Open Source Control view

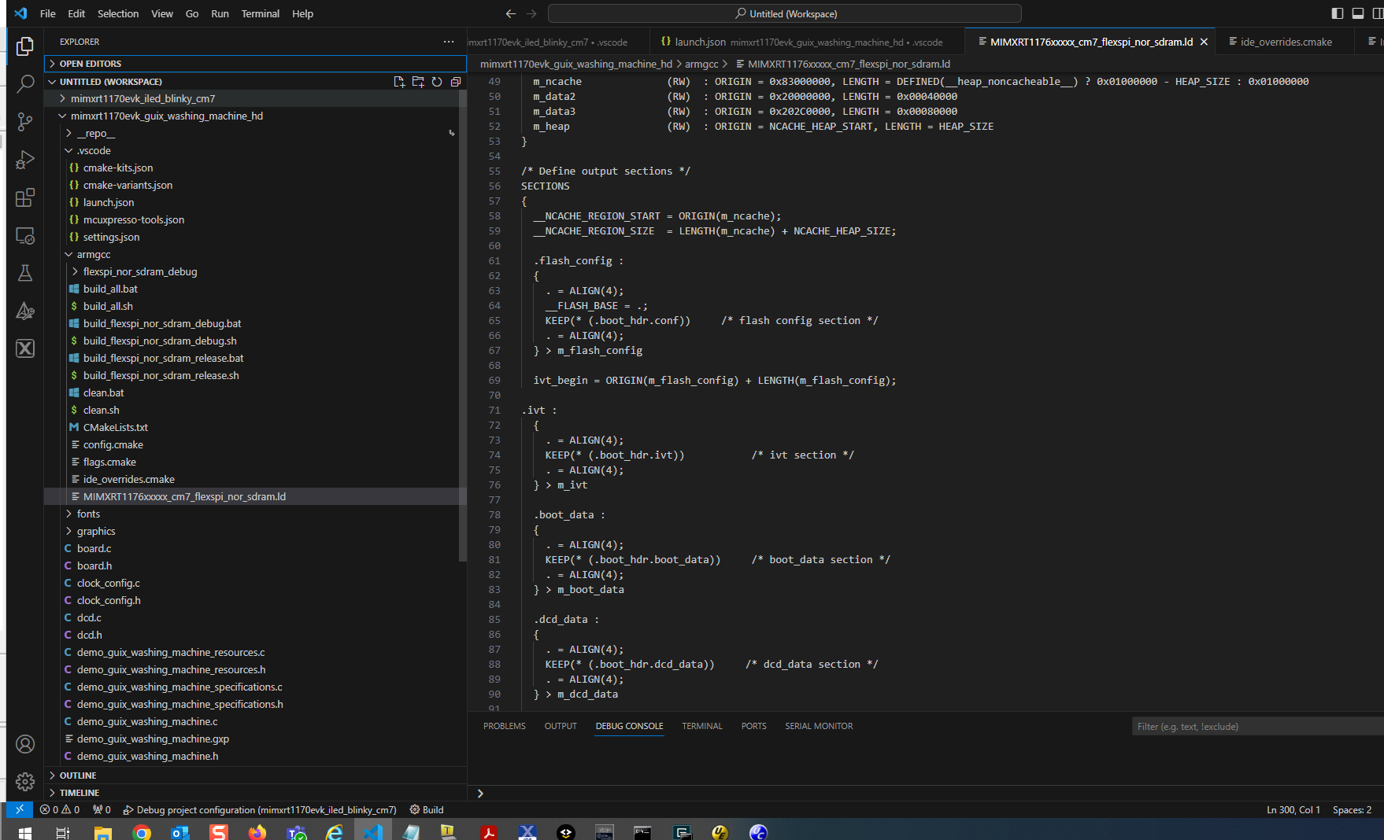pos(25,121)
